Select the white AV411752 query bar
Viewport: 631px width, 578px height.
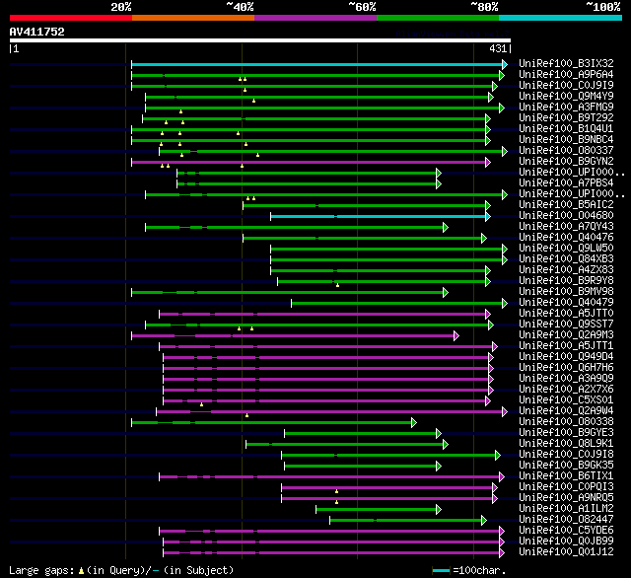260,40
